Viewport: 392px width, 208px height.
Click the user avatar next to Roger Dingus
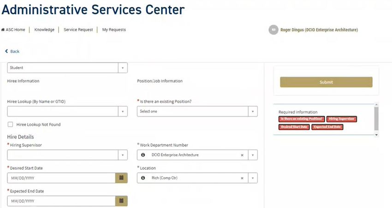coord(273,30)
